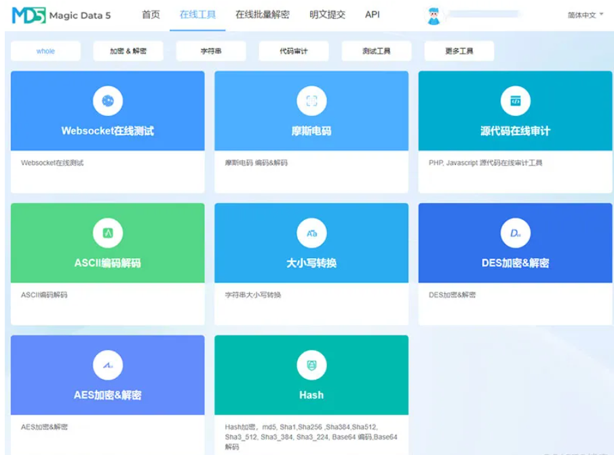This screenshot has height=455, width=614.
Task: Click the blurred username beside avatar
Action: [485, 14]
